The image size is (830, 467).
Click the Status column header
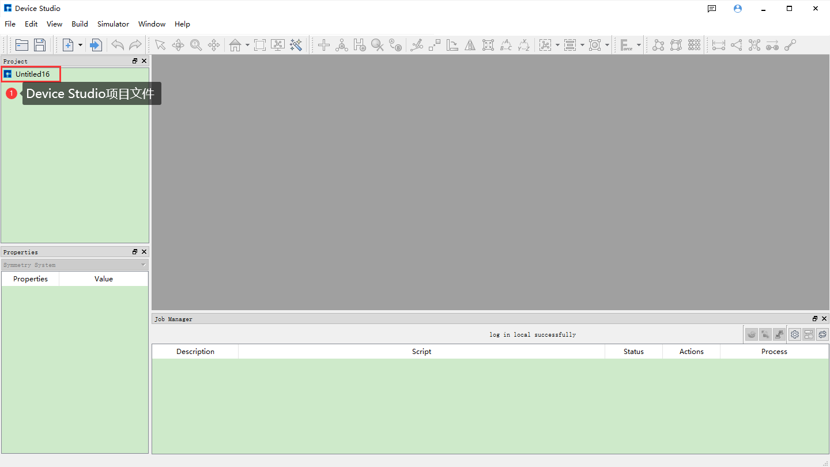tap(633, 352)
